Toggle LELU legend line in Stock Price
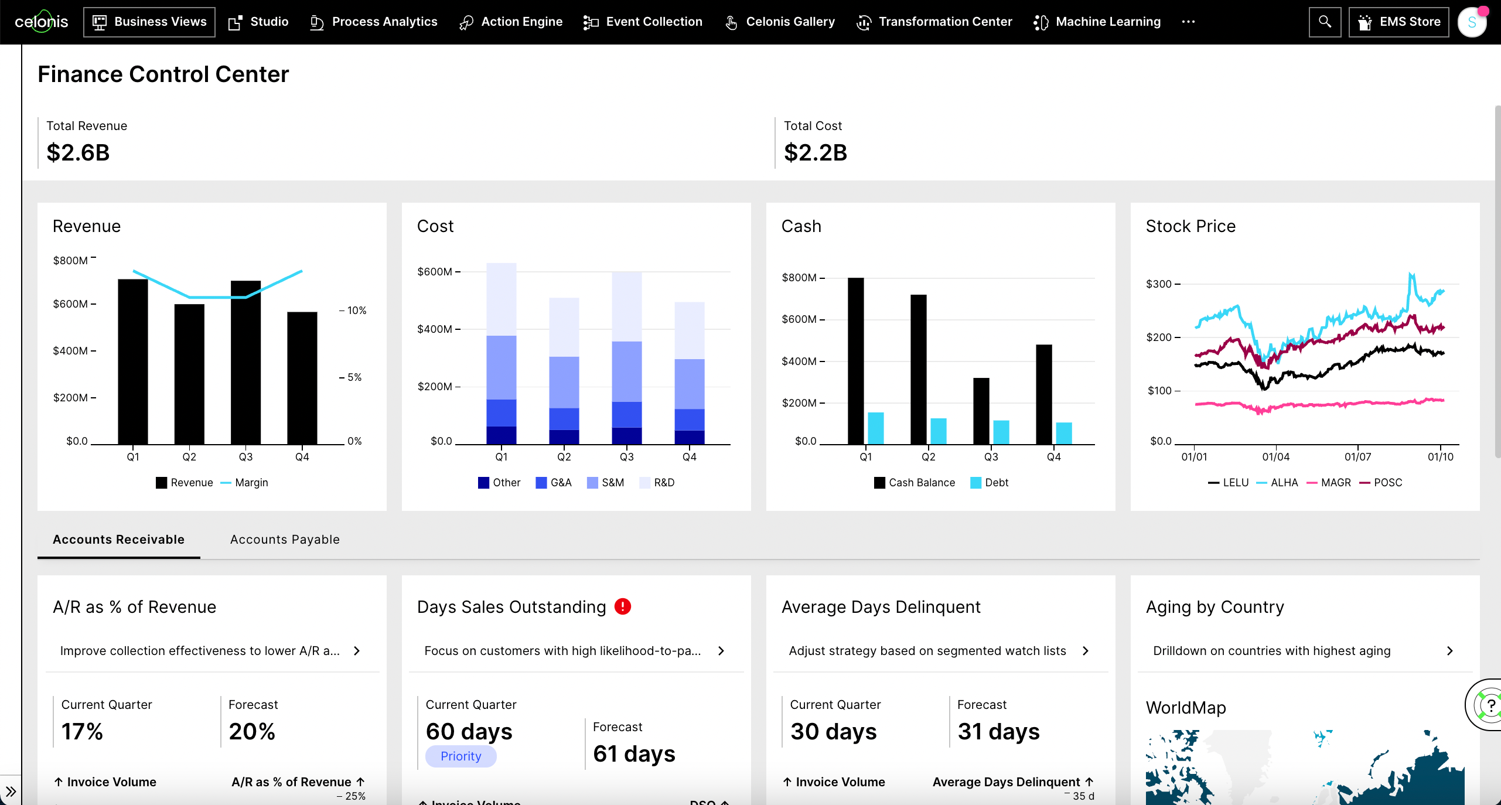The image size is (1501, 805). point(1214,483)
